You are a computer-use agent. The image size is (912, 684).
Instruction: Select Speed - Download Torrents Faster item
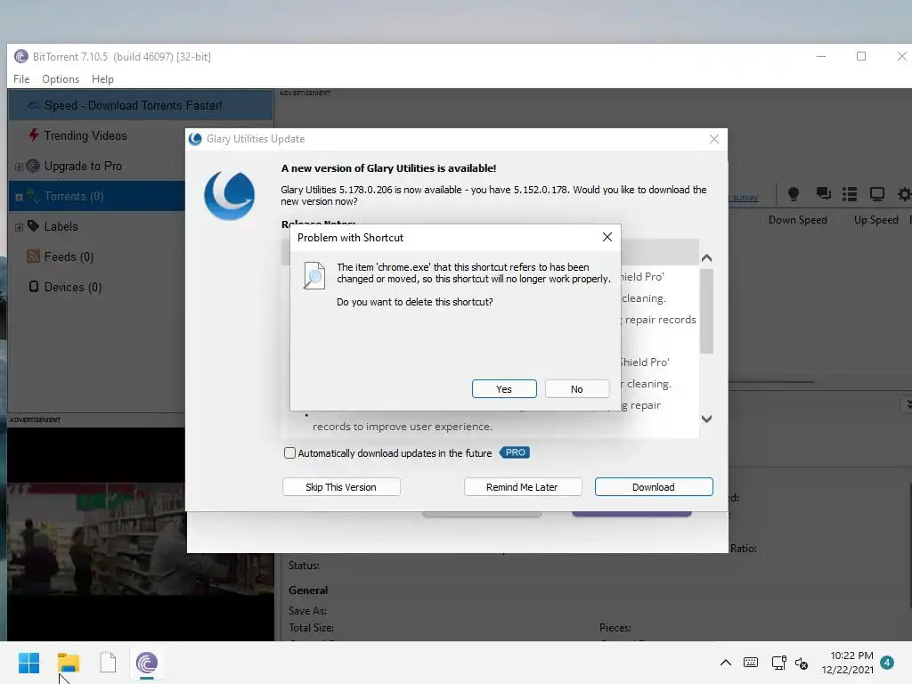point(140,105)
